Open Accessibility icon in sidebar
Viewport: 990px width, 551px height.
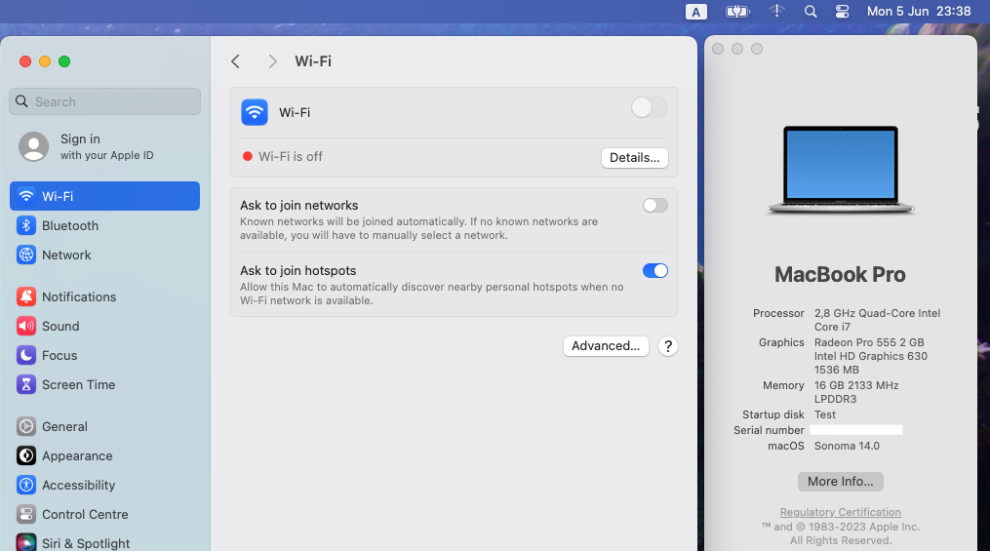pyautogui.click(x=26, y=485)
